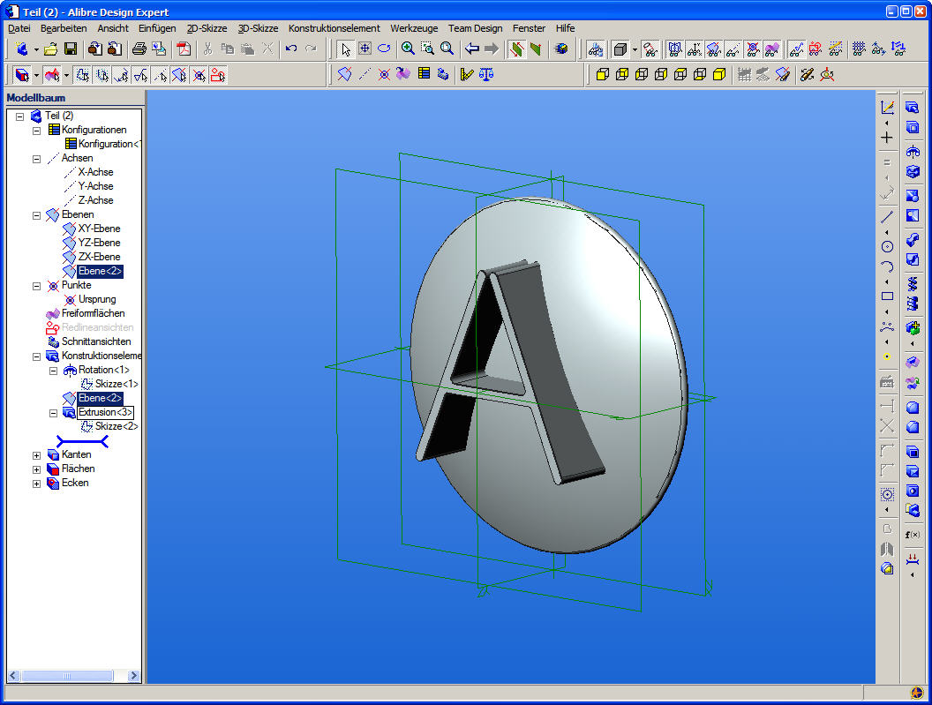
Task: Insert a reference plane from the toolbar
Action: coord(345,74)
